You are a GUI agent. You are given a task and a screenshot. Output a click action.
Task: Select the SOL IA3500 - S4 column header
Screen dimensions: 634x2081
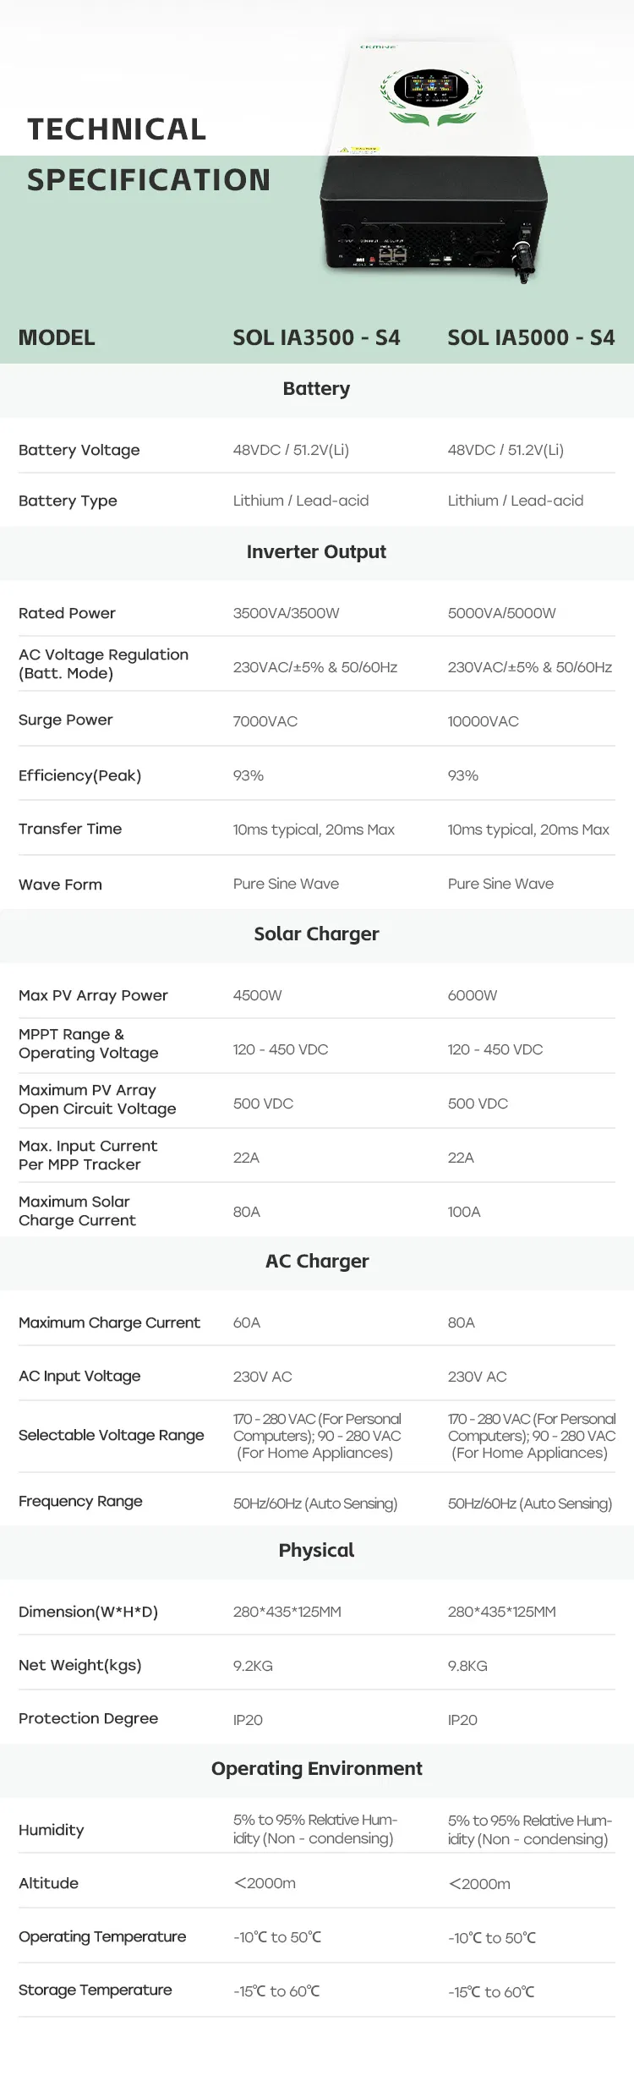(316, 337)
